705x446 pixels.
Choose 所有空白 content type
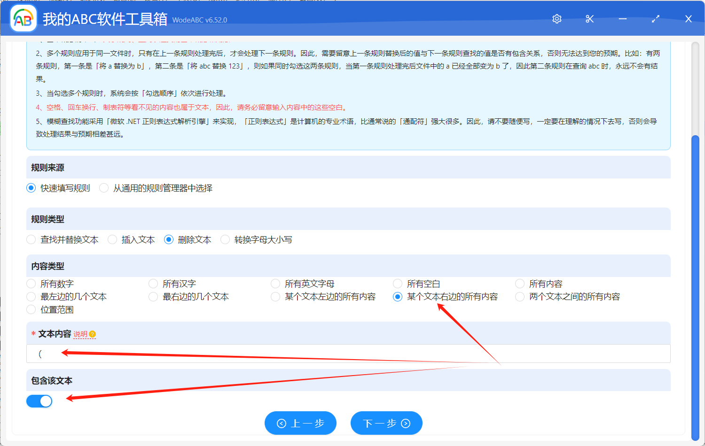[398, 284]
